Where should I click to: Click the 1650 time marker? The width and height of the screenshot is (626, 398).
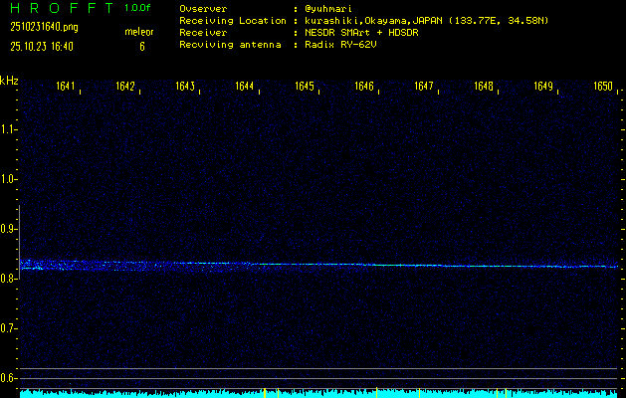coord(603,87)
